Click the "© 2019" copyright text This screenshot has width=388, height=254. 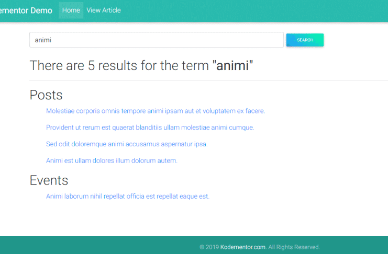pyautogui.click(x=209, y=247)
